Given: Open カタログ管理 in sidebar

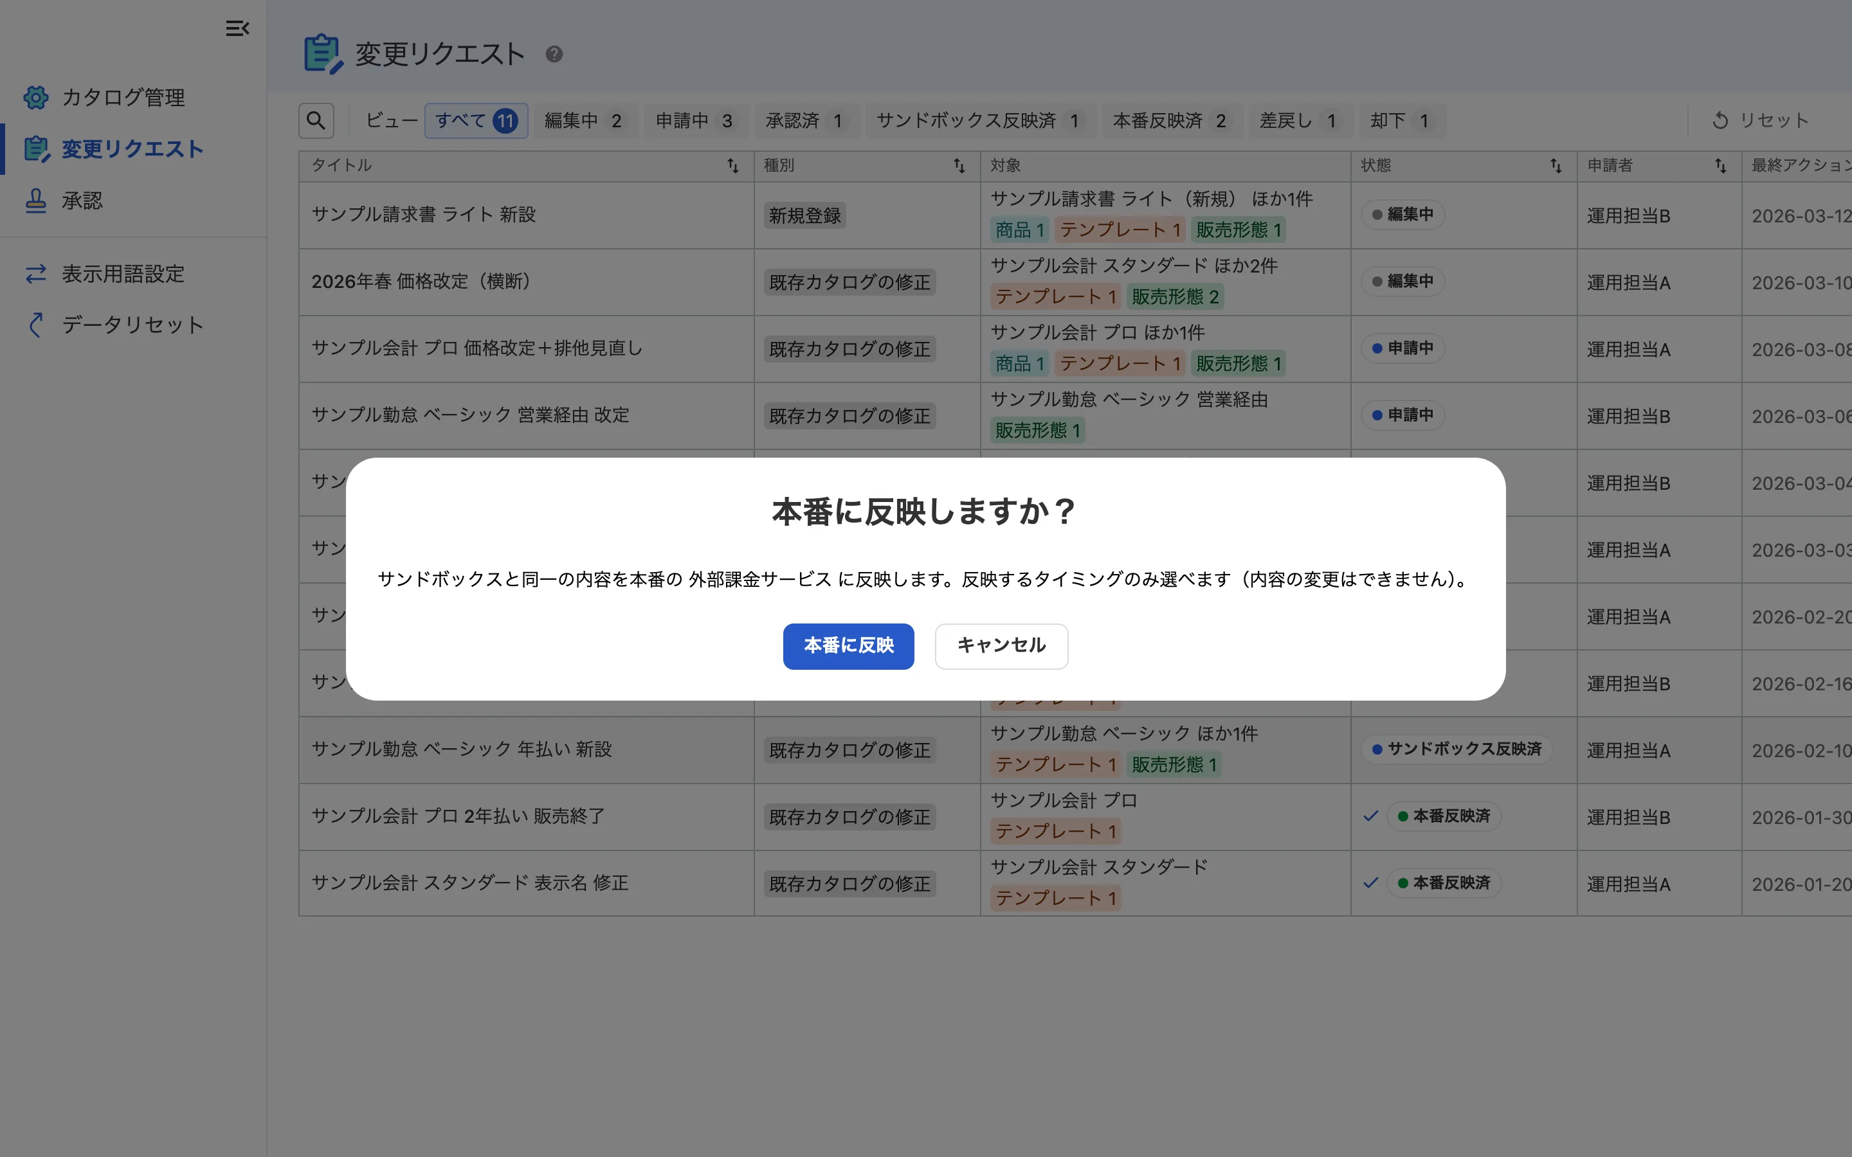Looking at the screenshot, I should [123, 97].
